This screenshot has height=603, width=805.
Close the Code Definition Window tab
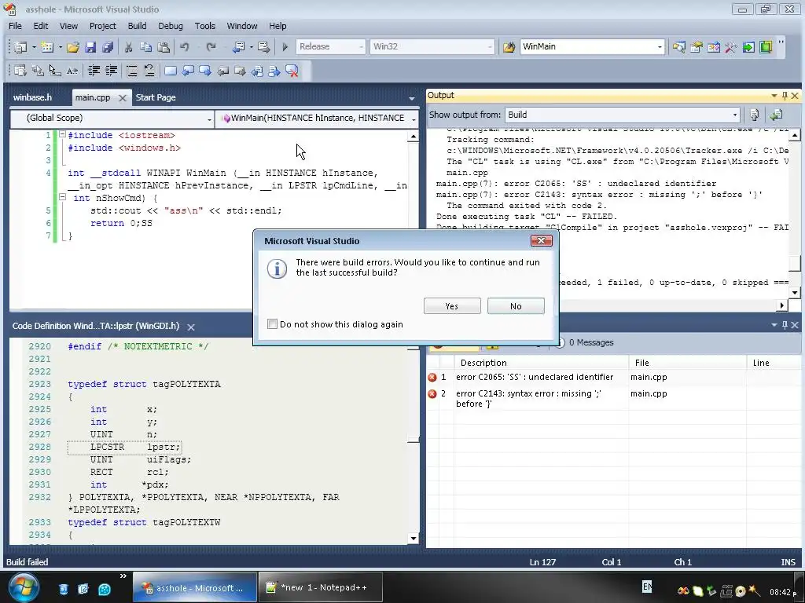(x=191, y=327)
